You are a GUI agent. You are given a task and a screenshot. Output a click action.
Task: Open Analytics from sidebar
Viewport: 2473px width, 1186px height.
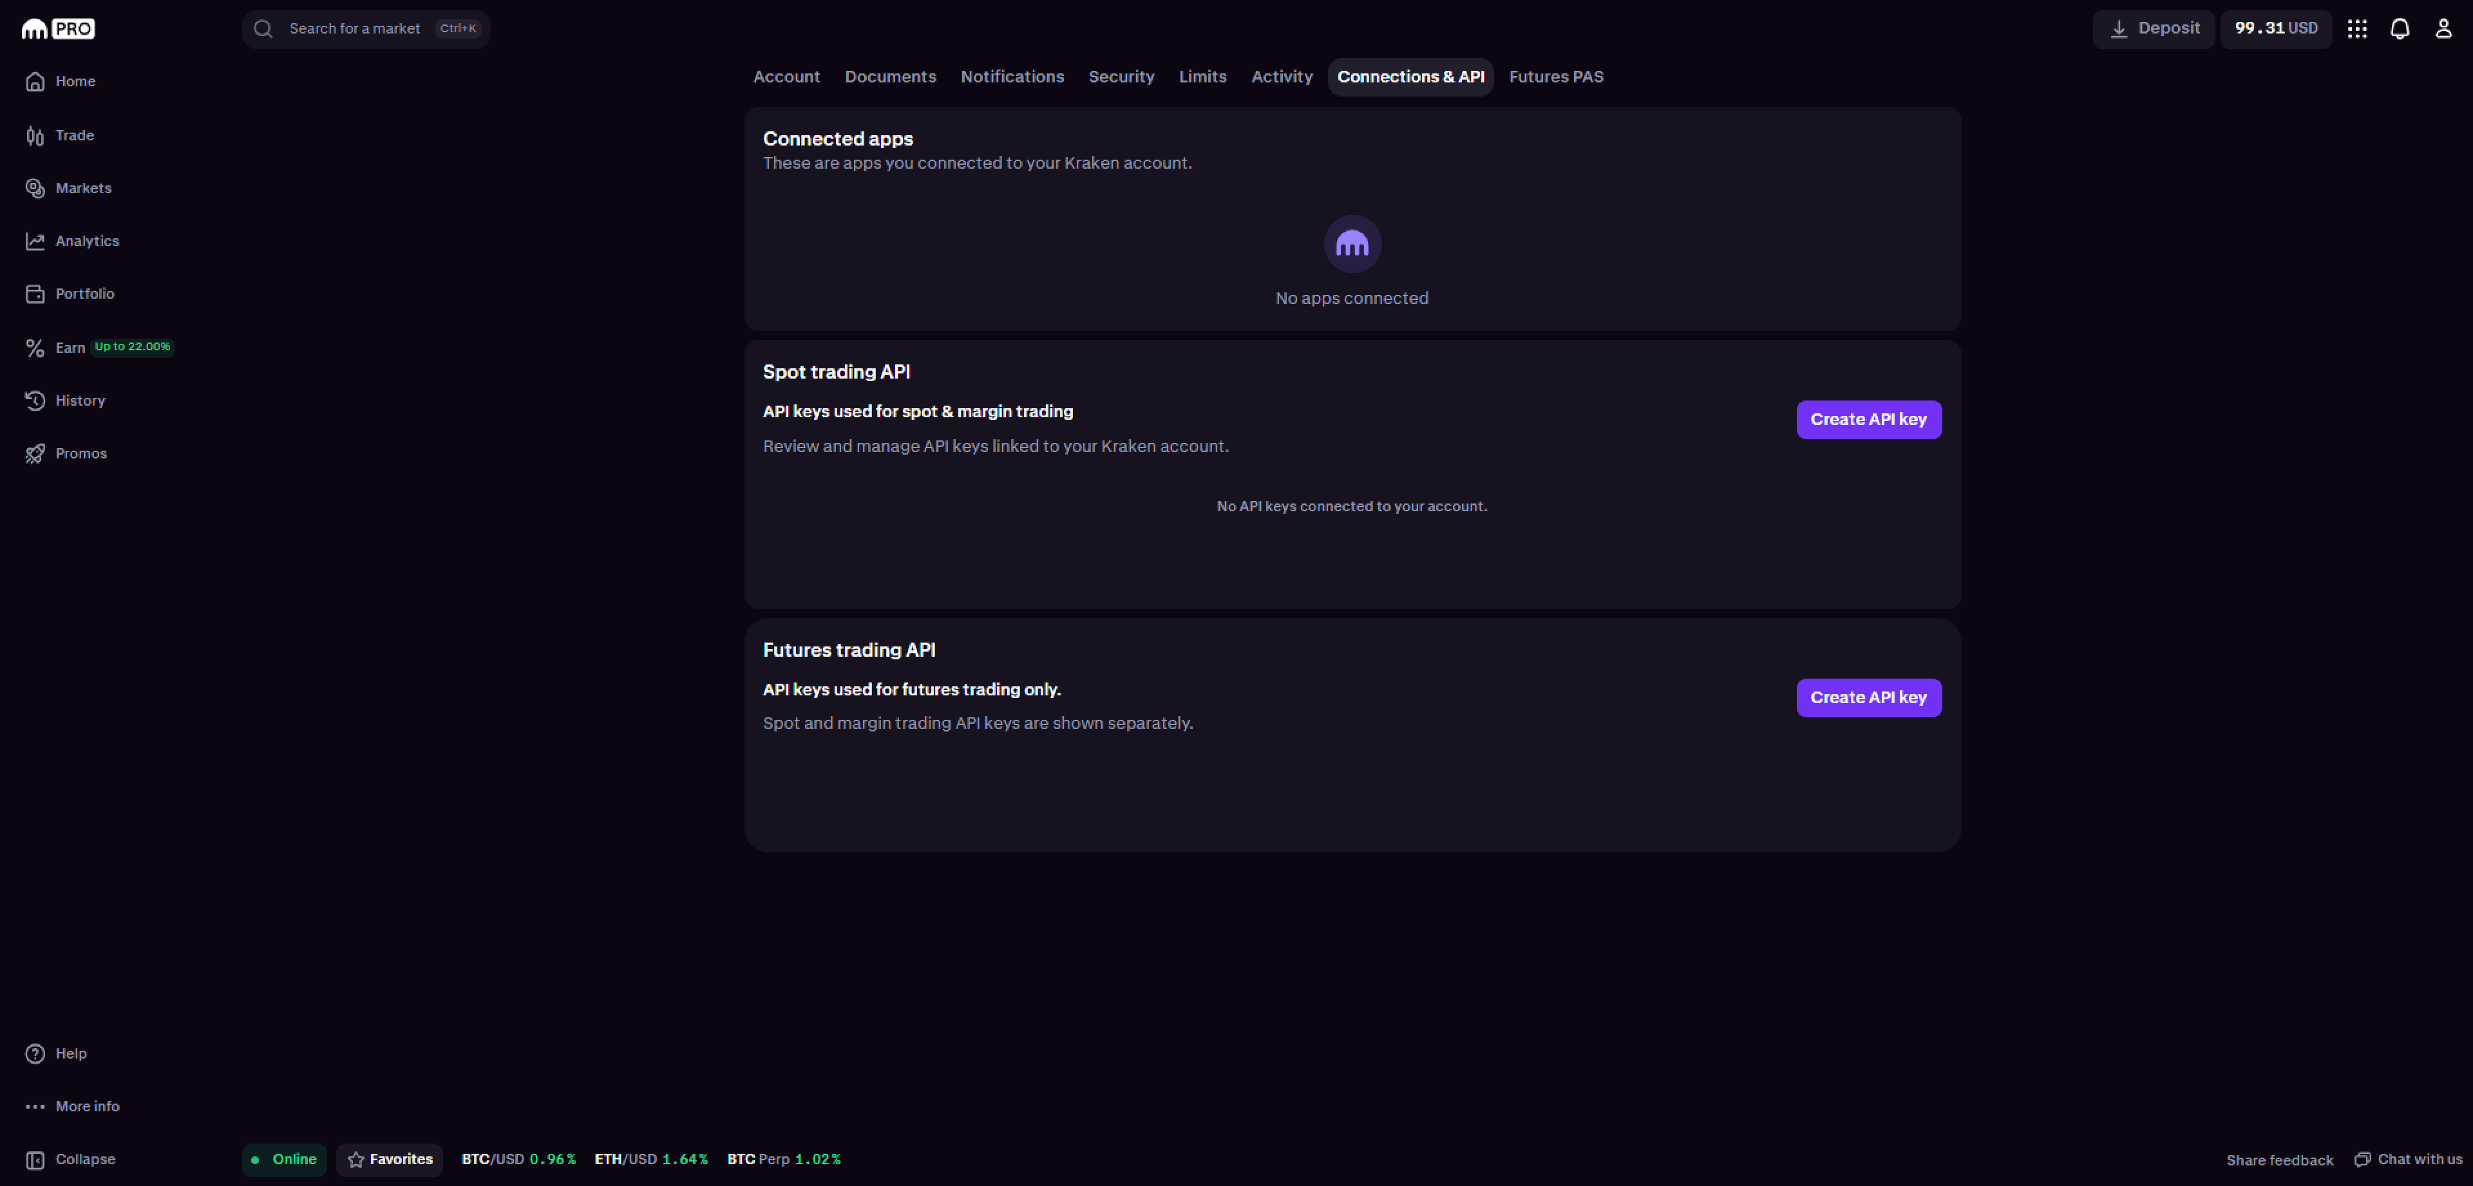86,241
